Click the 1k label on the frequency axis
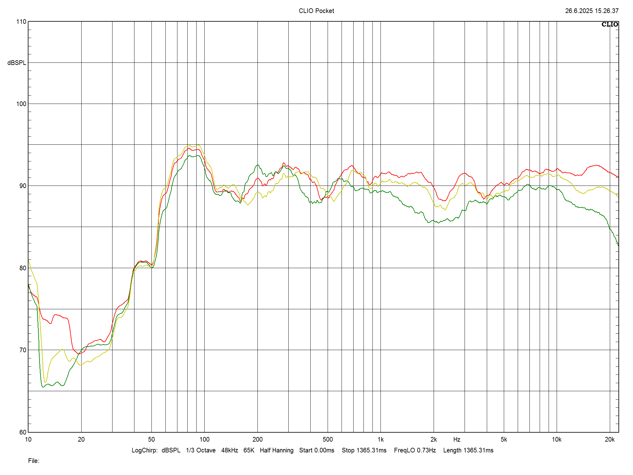The width and height of the screenshot is (633, 475). tap(380, 439)
